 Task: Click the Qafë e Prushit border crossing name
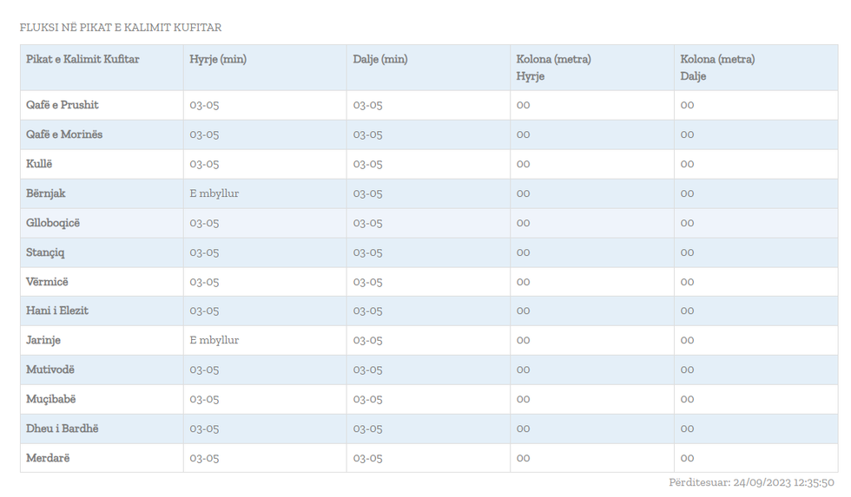pyautogui.click(x=63, y=105)
